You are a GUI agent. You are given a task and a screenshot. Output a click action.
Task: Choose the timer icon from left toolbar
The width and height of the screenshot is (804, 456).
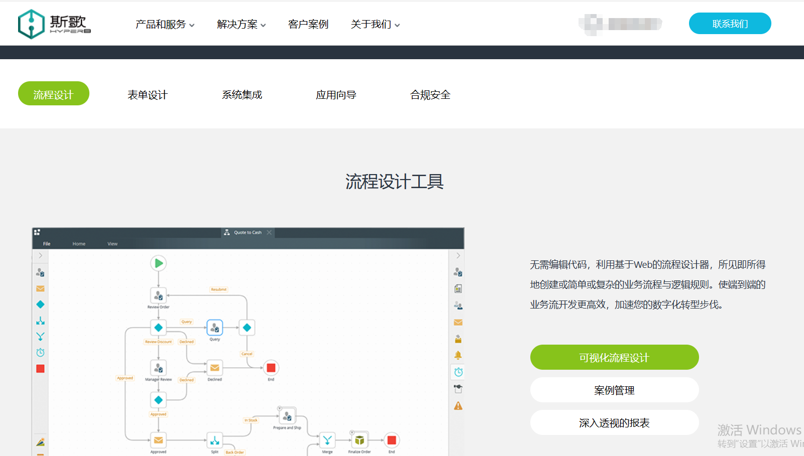coord(40,352)
